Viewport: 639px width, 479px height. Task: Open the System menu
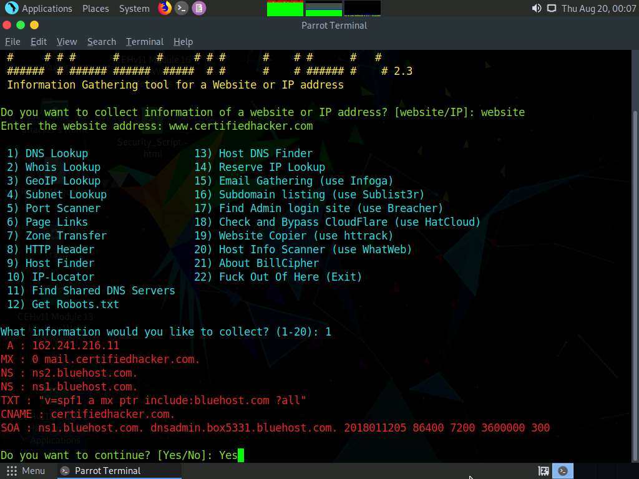(x=134, y=8)
